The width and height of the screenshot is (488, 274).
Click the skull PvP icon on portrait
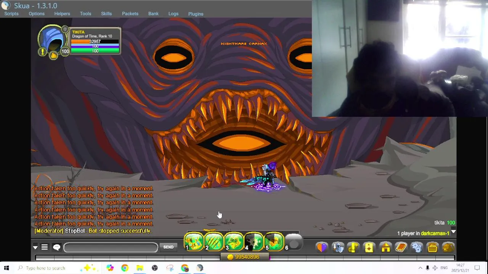(x=65, y=29)
